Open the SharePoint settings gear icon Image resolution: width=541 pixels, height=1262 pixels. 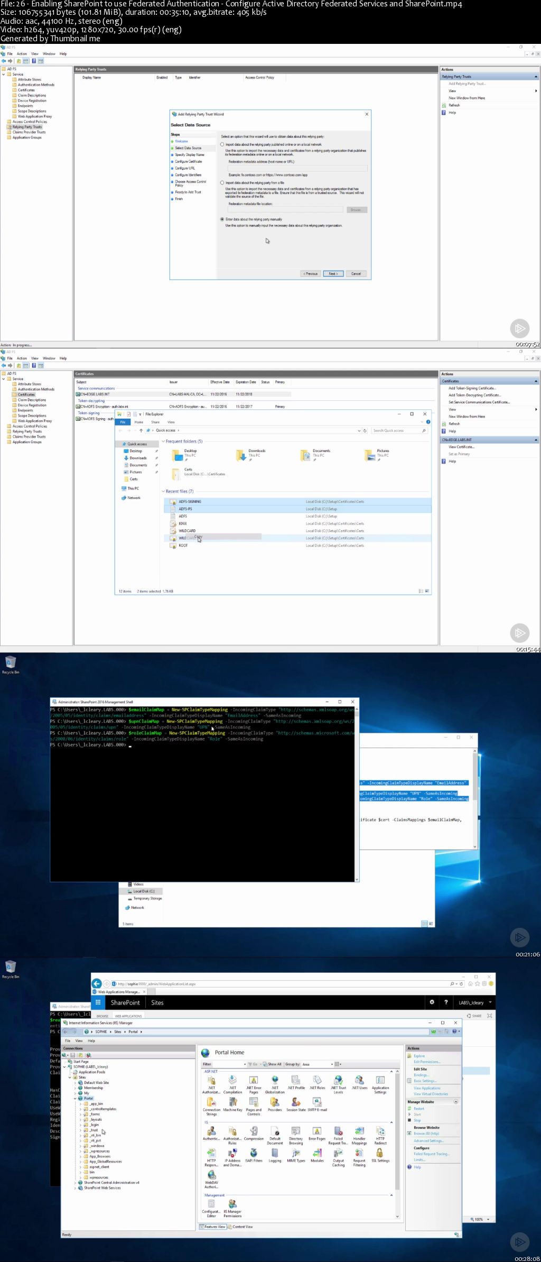432,1002
